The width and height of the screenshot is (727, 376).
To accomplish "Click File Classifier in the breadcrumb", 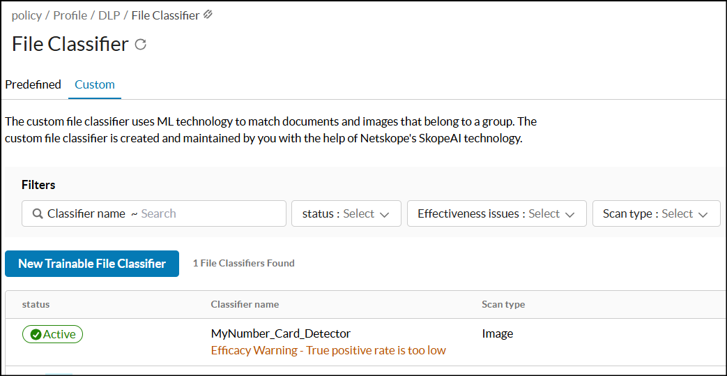I will pos(165,15).
